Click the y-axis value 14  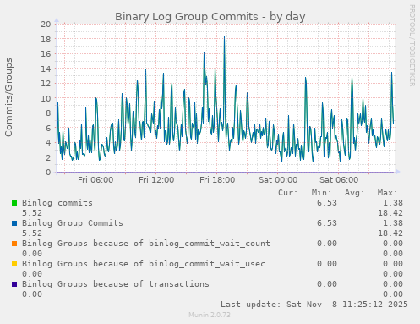tap(46, 69)
